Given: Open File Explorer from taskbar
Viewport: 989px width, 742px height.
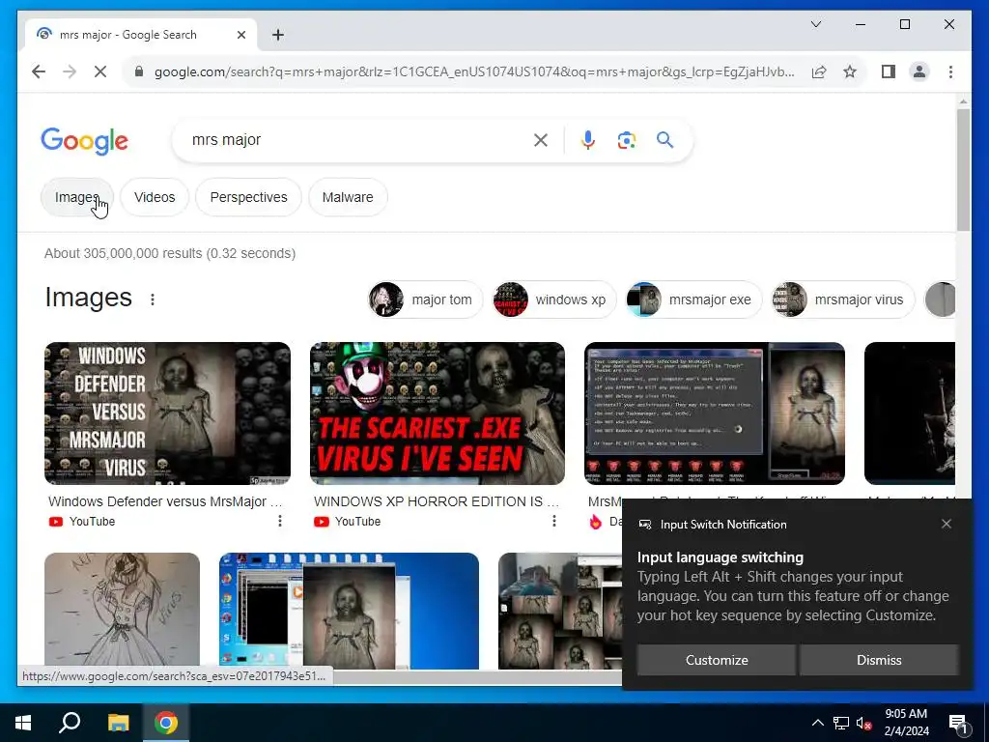Looking at the screenshot, I should (118, 723).
